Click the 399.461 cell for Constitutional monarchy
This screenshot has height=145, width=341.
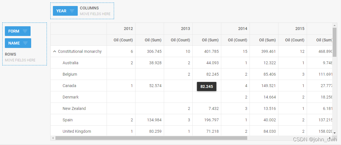(264, 51)
